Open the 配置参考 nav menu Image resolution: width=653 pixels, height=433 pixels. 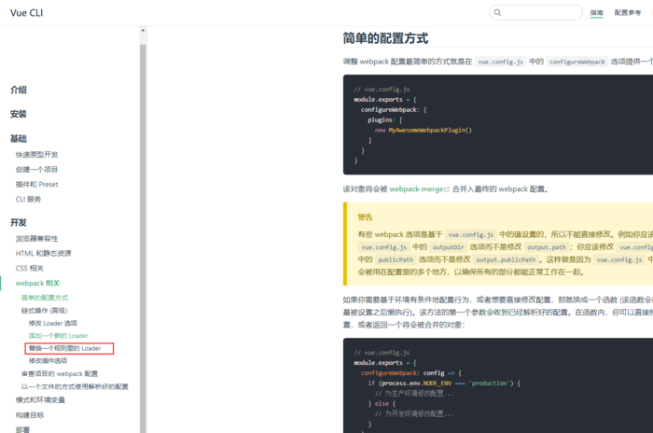point(627,13)
